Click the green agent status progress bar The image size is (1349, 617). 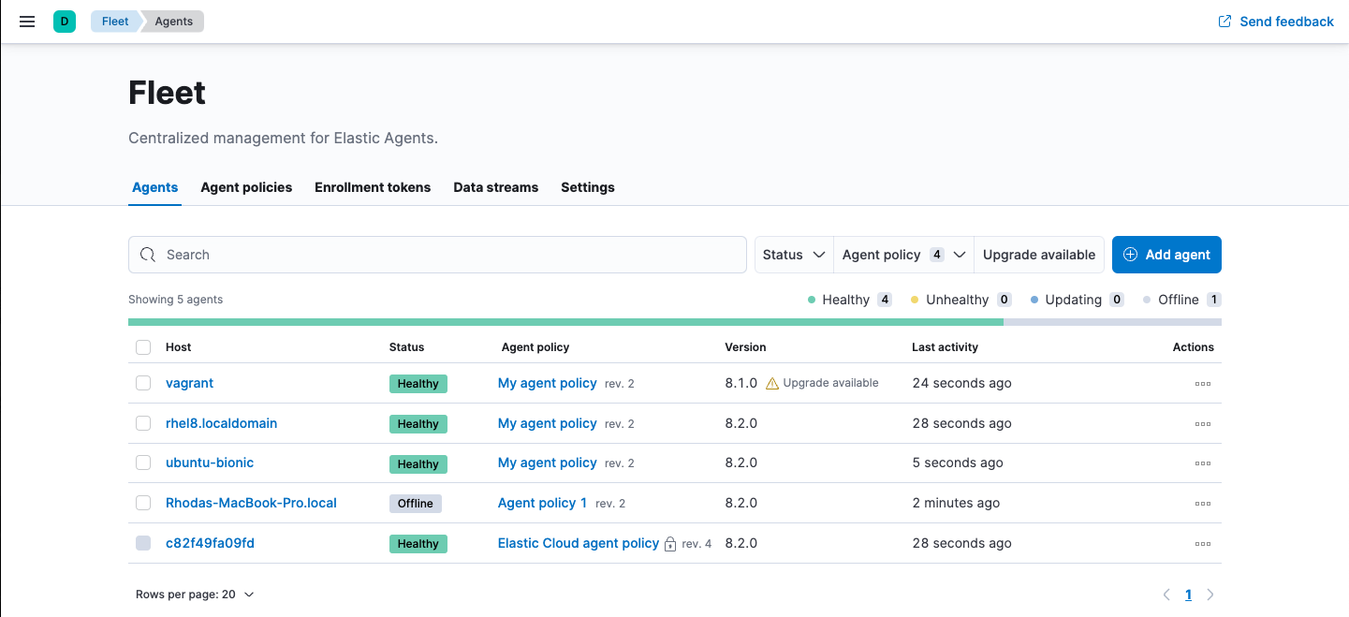[x=565, y=322]
